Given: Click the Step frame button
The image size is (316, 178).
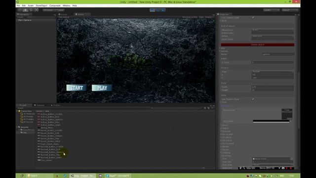Looking at the screenshot, I should click(163, 10).
